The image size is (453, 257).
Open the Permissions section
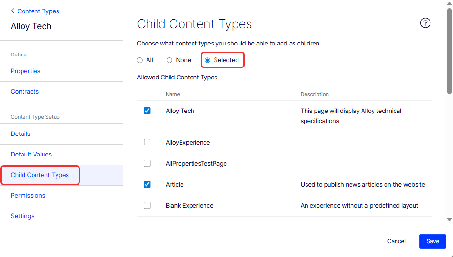(x=28, y=196)
